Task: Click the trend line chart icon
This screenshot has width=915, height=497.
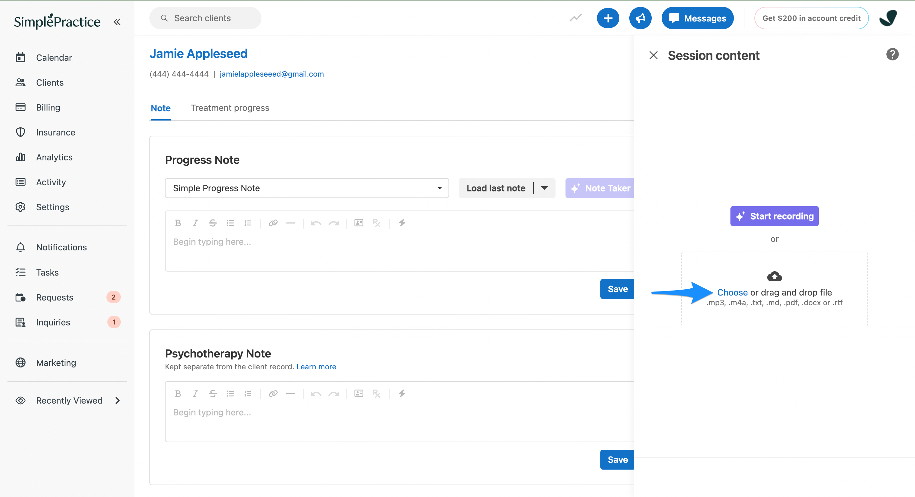Action: click(576, 18)
